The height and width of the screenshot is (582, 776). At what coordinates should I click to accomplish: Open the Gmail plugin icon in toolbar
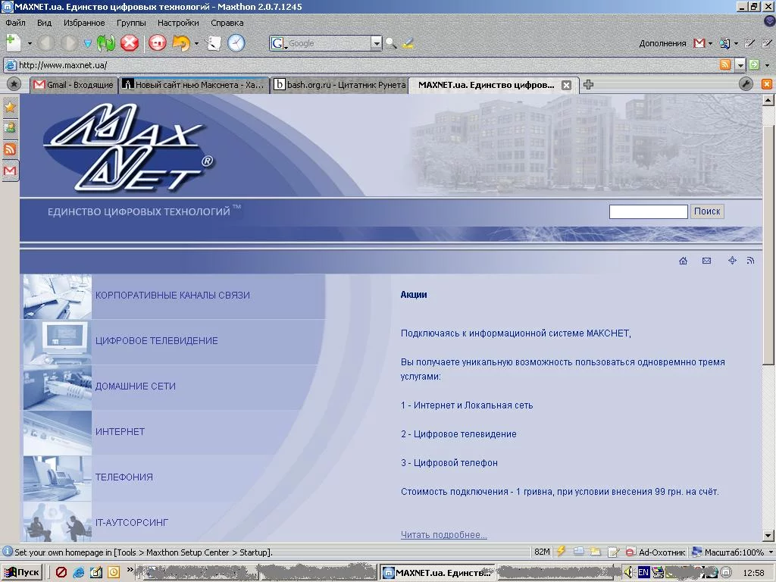699,43
